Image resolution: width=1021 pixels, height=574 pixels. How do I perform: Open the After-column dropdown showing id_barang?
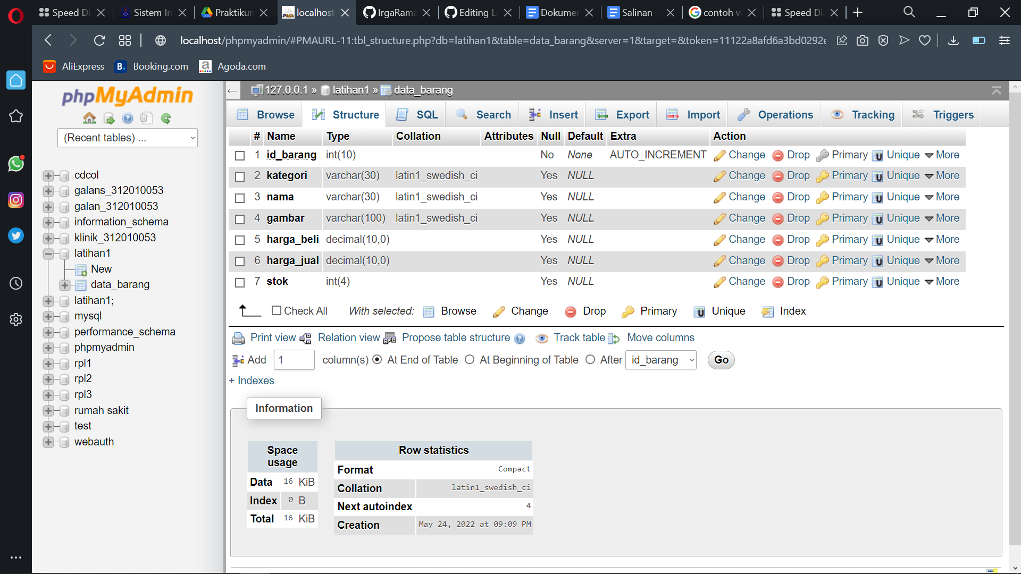660,360
